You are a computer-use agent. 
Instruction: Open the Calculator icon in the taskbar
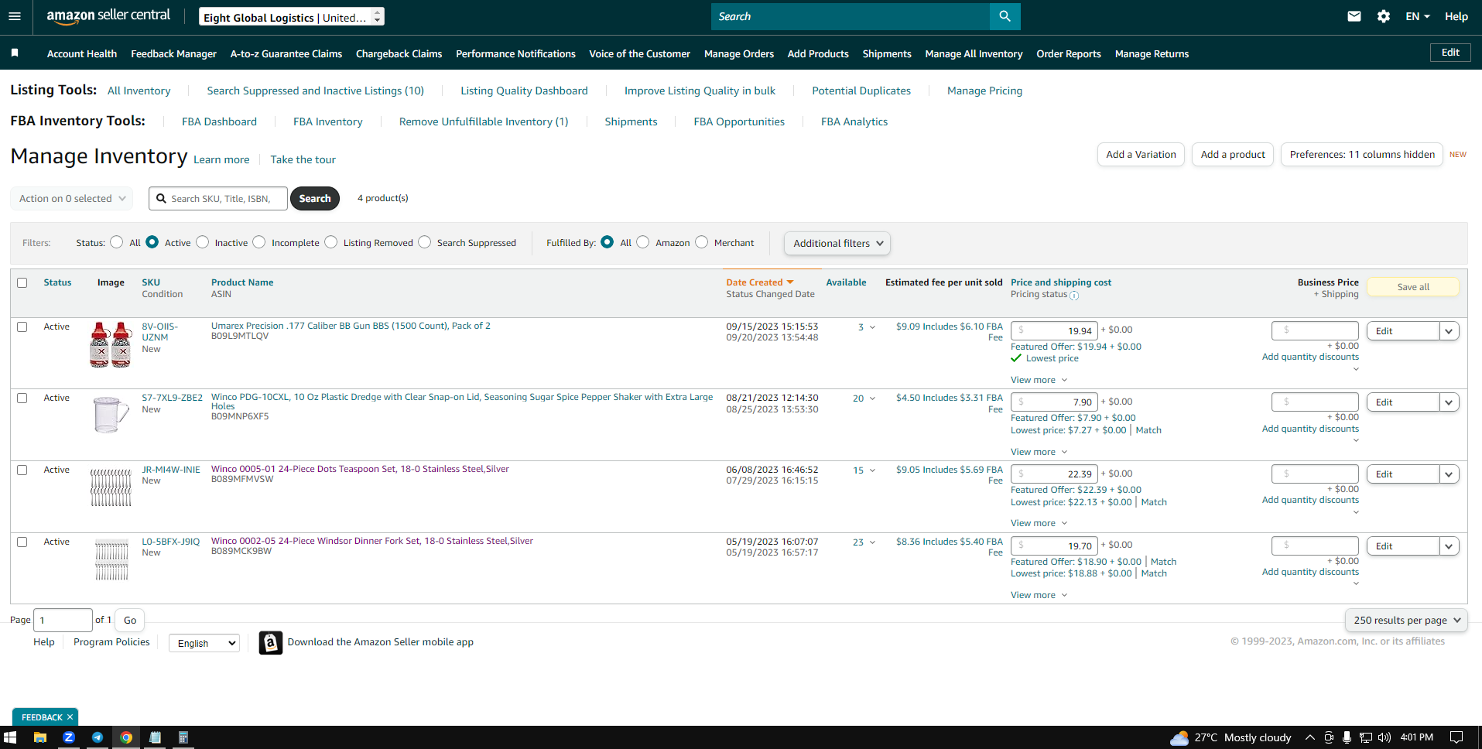coord(183,737)
